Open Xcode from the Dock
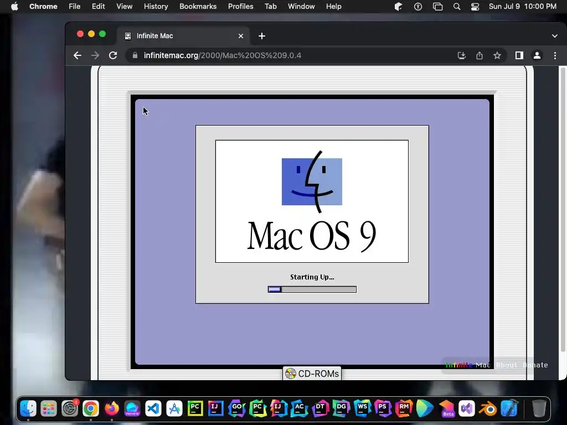 509,409
